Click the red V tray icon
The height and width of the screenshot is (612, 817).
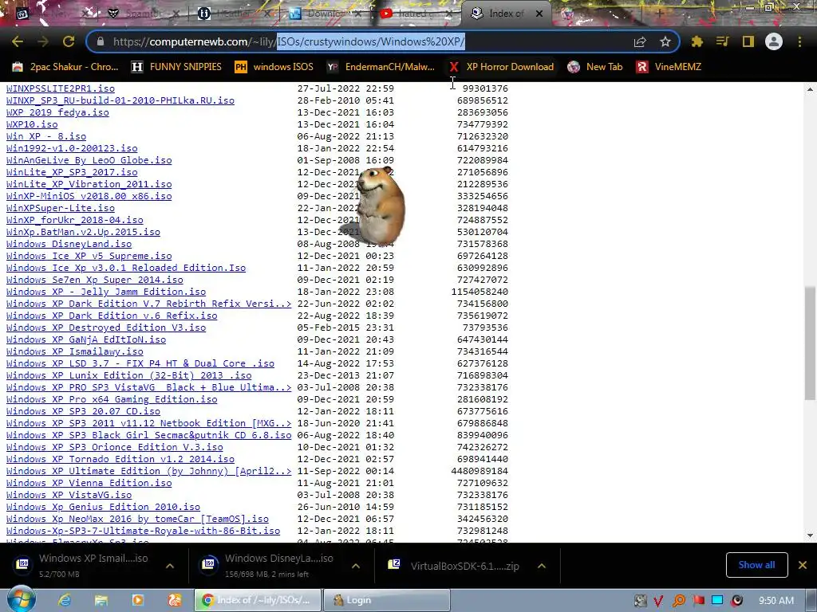pos(658,601)
